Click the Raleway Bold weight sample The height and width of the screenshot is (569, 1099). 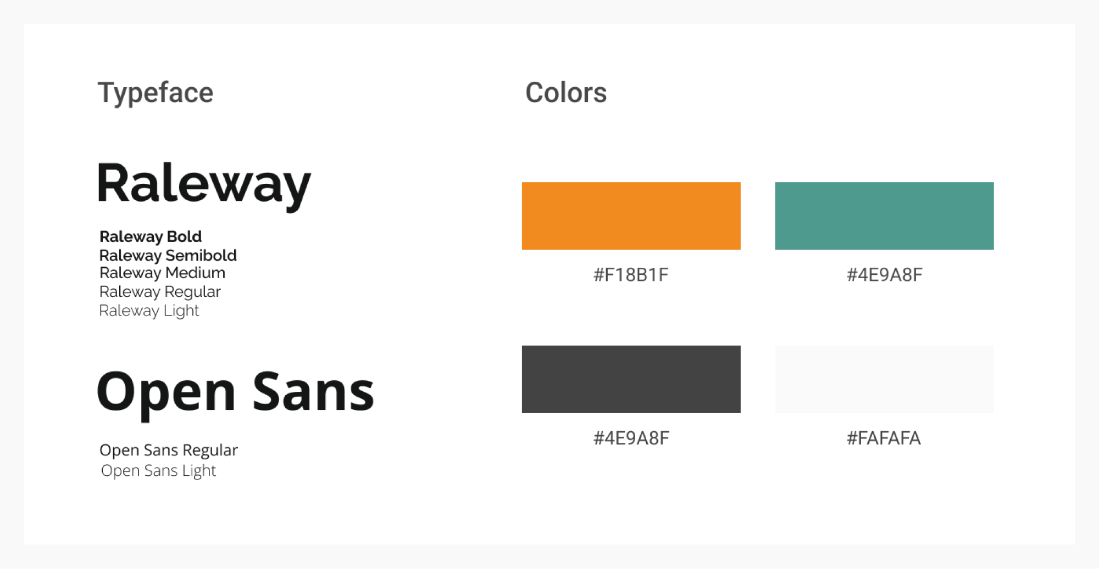click(151, 236)
